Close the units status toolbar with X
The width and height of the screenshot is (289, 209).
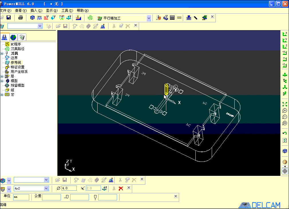(176, 196)
